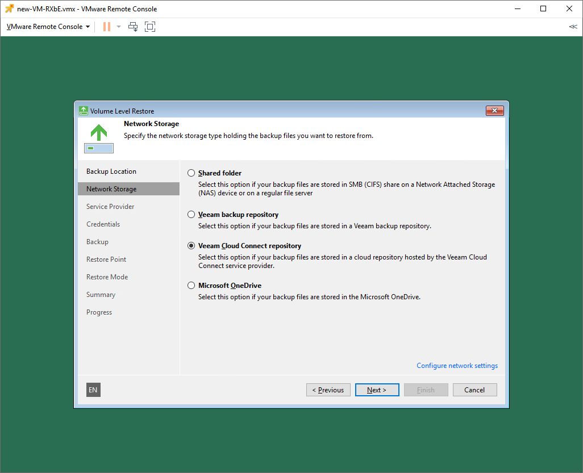Viewport: 583px width, 473px height.
Task: Open the power options dropdown arrow
Action: click(x=119, y=27)
